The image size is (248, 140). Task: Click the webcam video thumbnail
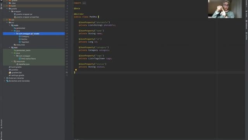pyautogui.click(x=225, y=9)
